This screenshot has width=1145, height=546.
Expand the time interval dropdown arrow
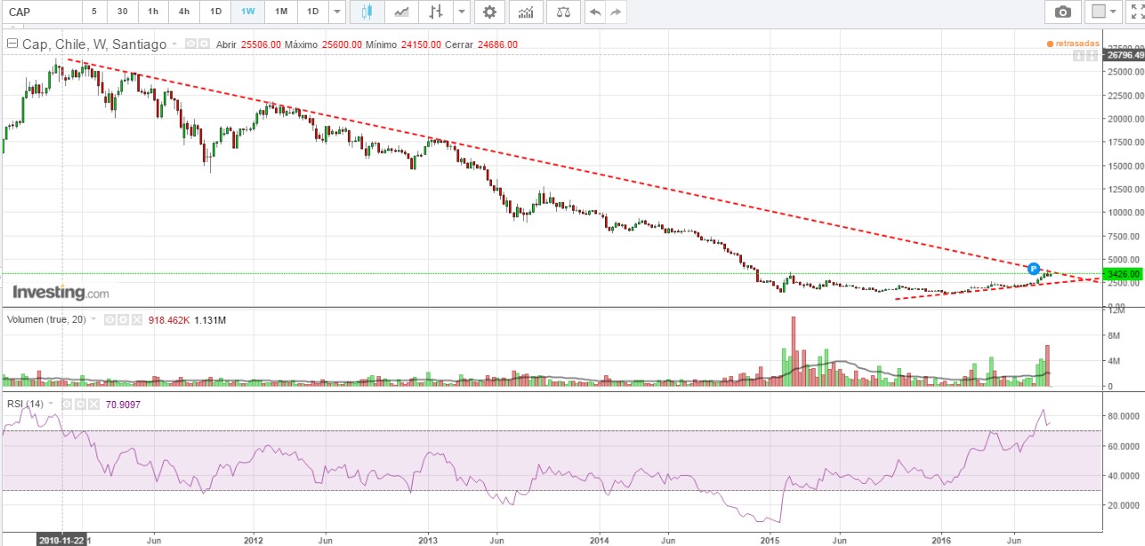(x=336, y=12)
